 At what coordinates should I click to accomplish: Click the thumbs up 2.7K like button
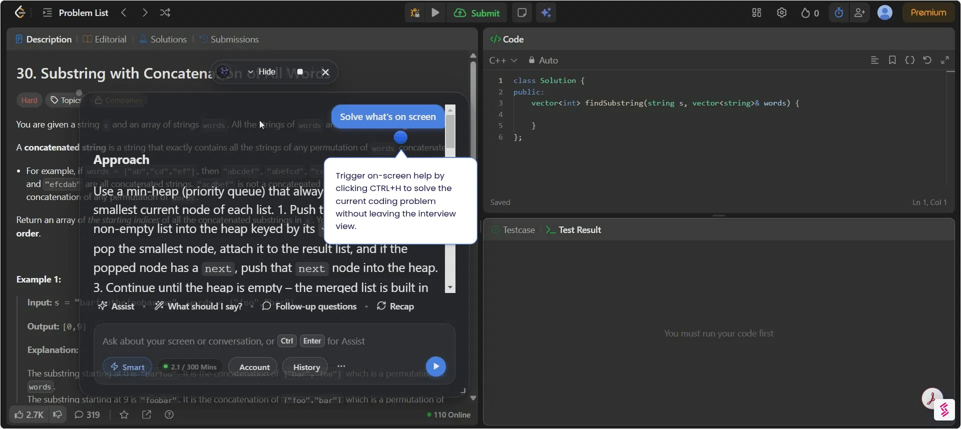point(29,414)
